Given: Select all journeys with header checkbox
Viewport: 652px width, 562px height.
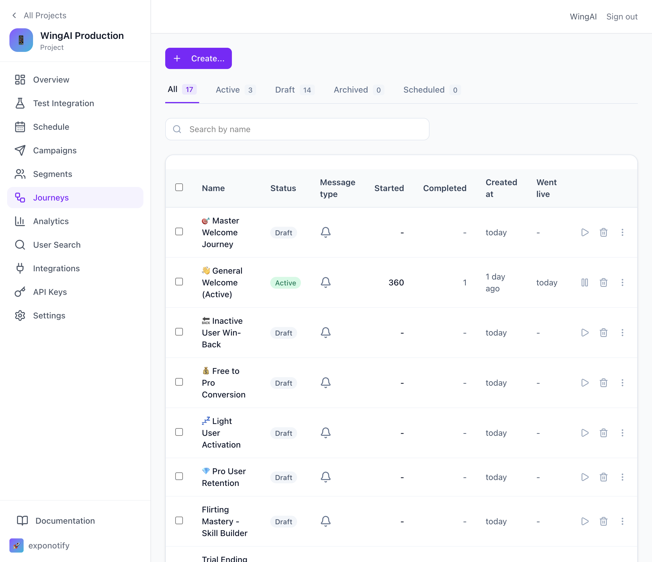Looking at the screenshot, I should click(179, 188).
